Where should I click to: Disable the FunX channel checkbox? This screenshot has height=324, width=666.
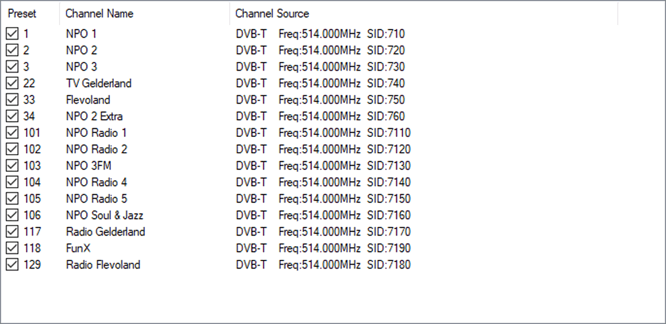12,248
